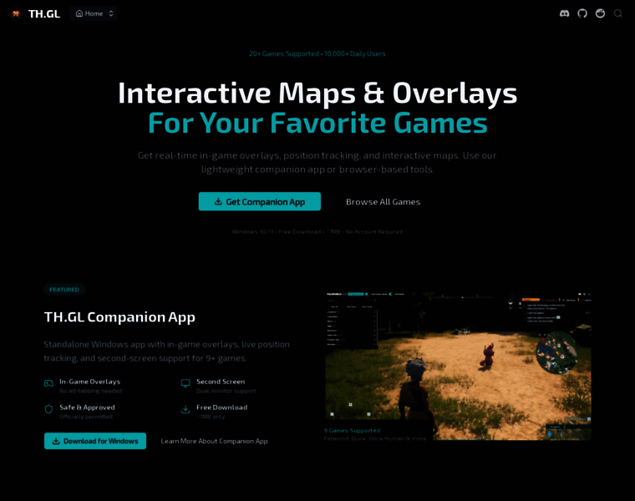The width and height of the screenshot is (635, 501).
Task: Click the In-Game Overlays gamepad icon
Action: pos(48,383)
